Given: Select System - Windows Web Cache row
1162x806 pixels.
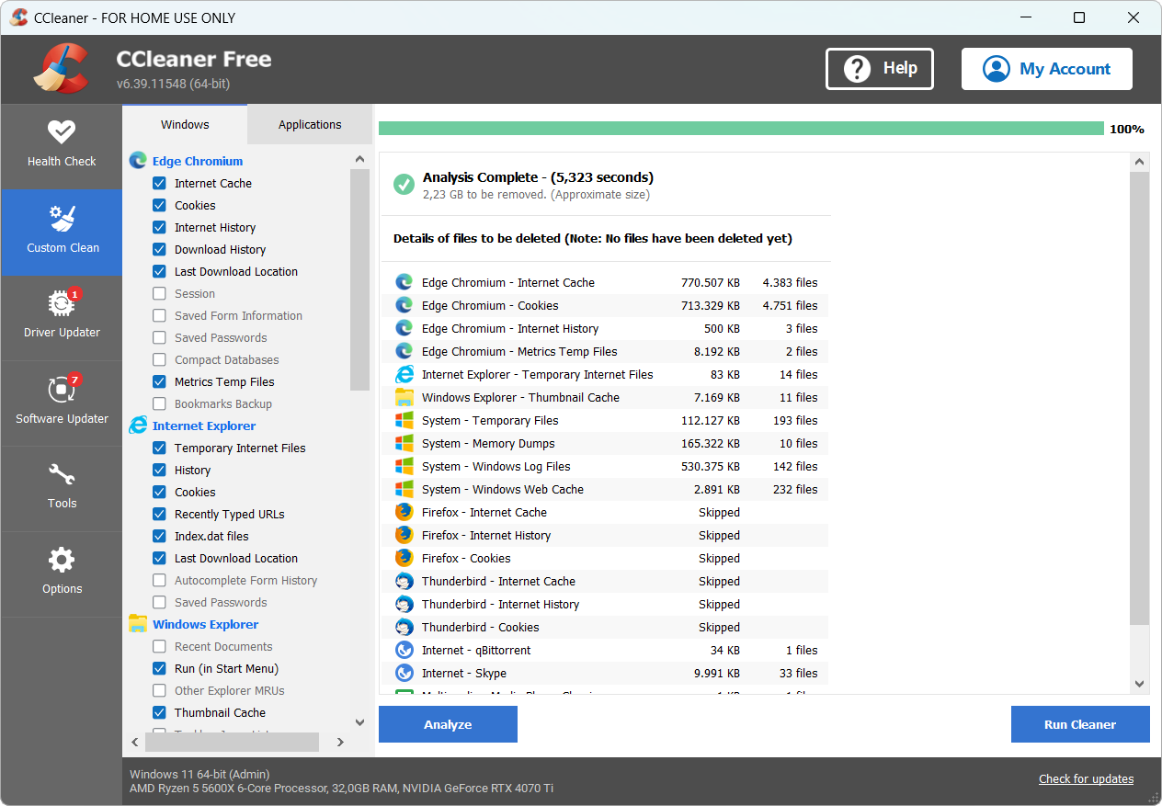Looking at the screenshot, I should (605, 489).
